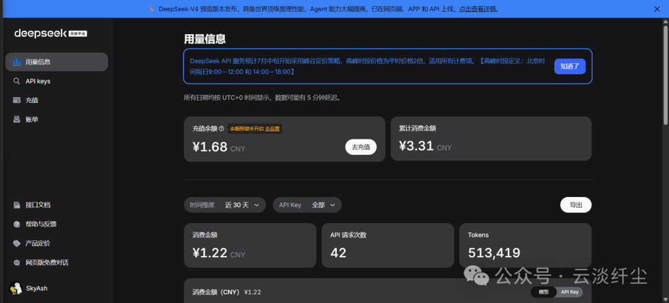669x303 pixels.
Task: Click the 开放平台 badge beside logo
Action: 77,33
